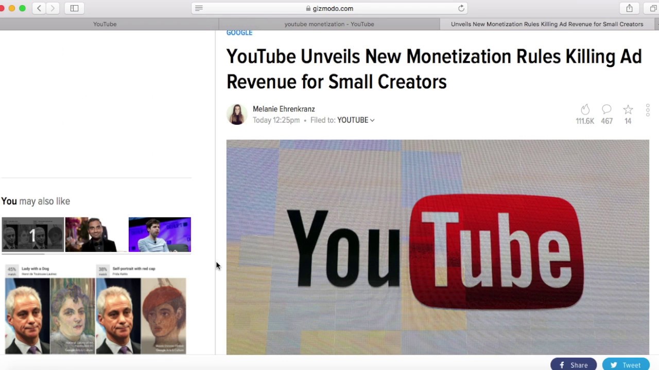
Task: Click the large YouTube logo image
Action: tap(438, 247)
